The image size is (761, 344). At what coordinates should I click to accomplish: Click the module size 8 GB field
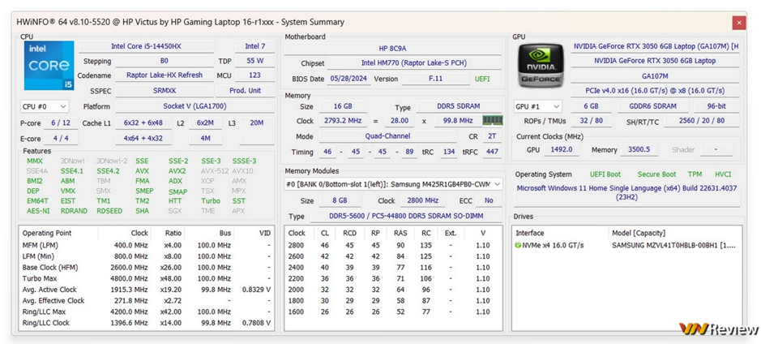coord(340,200)
